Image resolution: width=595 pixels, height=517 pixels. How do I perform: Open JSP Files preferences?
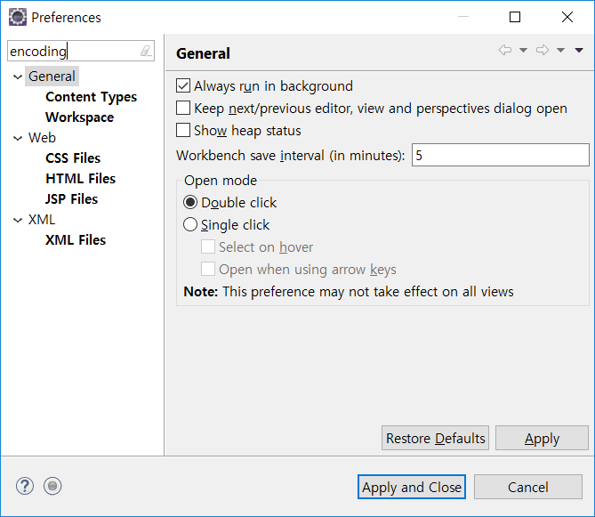(x=72, y=199)
